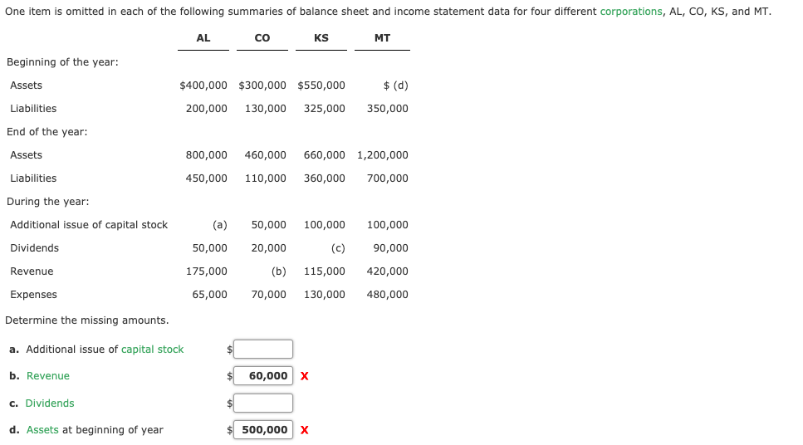Image resolution: width=803 pixels, height=445 pixels.
Task: Click CO dividends value 20,000
Action: pos(268,248)
